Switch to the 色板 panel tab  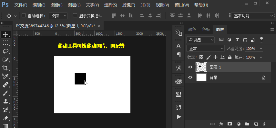[x=206, y=30]
